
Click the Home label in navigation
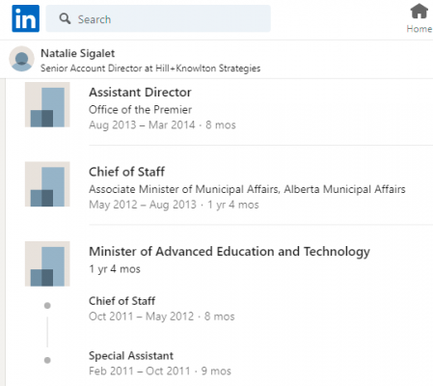[x=419, y=29]
